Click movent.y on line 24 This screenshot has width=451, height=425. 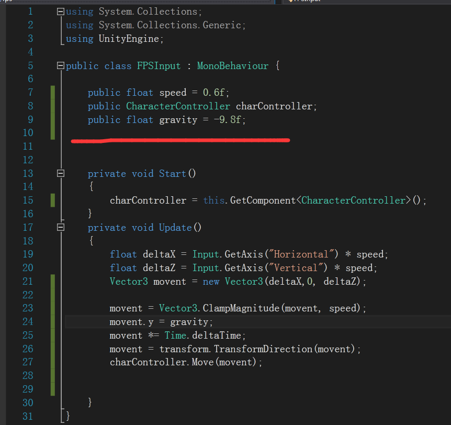(x=131, y=322)
